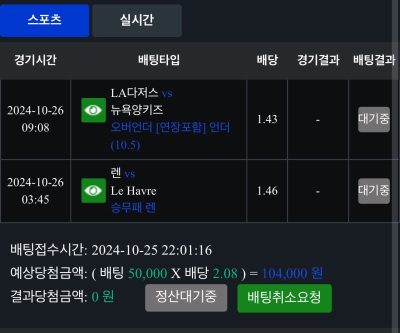Viewport: 400px width, 333px height.
Task: Open the 실시간 tab
Action: coord(136,20)
